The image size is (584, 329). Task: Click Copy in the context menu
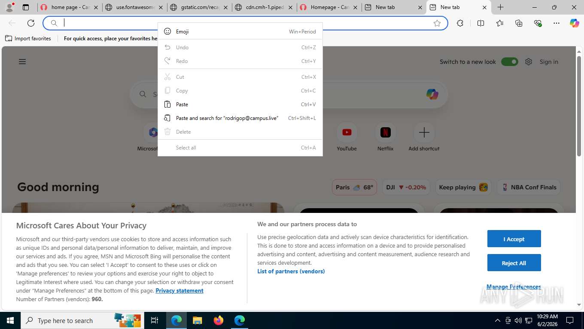point(240,90)
